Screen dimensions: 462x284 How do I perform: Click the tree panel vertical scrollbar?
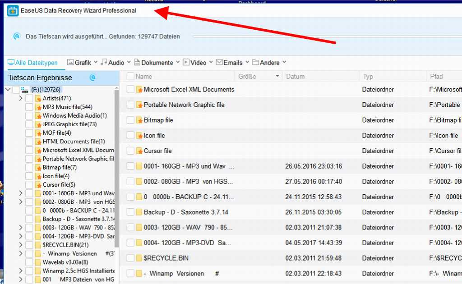pos(117,171)
